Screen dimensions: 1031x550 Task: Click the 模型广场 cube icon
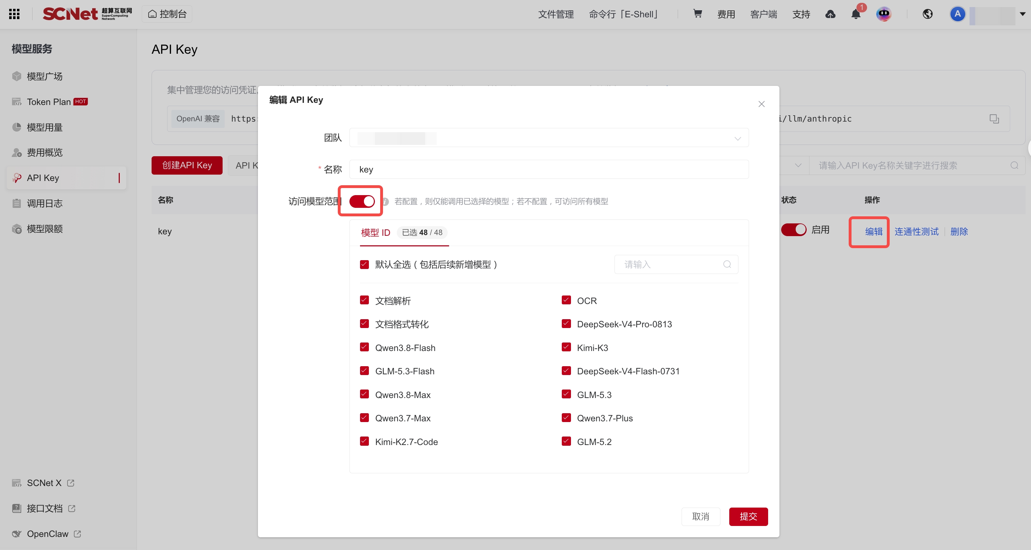[16, 76]
